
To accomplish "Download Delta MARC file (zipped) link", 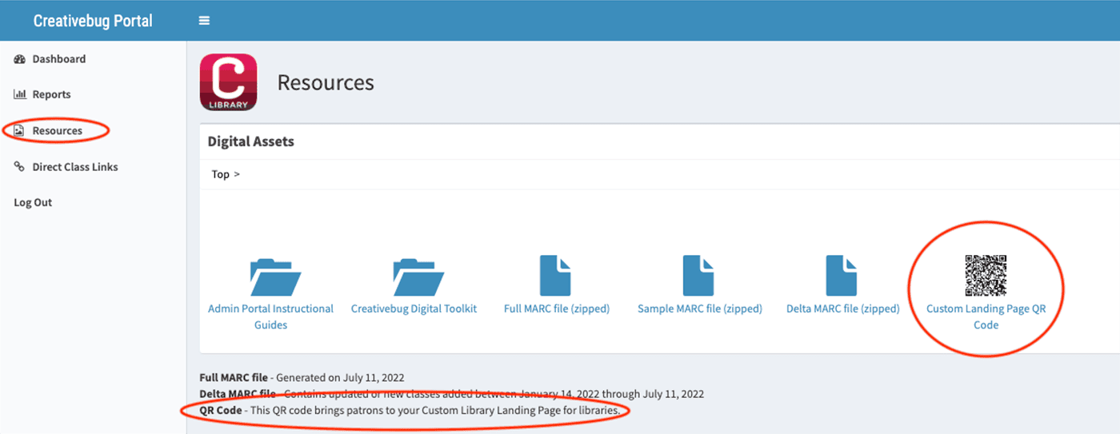I will (842, 309).
